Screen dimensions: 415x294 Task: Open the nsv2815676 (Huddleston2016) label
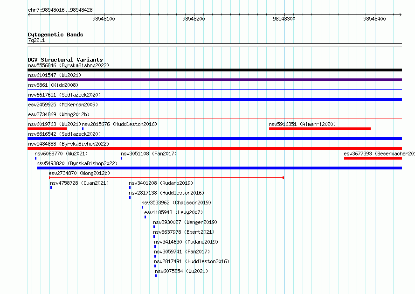[x=119, y=124]
